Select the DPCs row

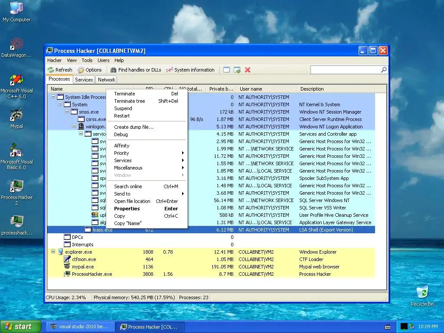pyautogui.click(x=211, y=237)
